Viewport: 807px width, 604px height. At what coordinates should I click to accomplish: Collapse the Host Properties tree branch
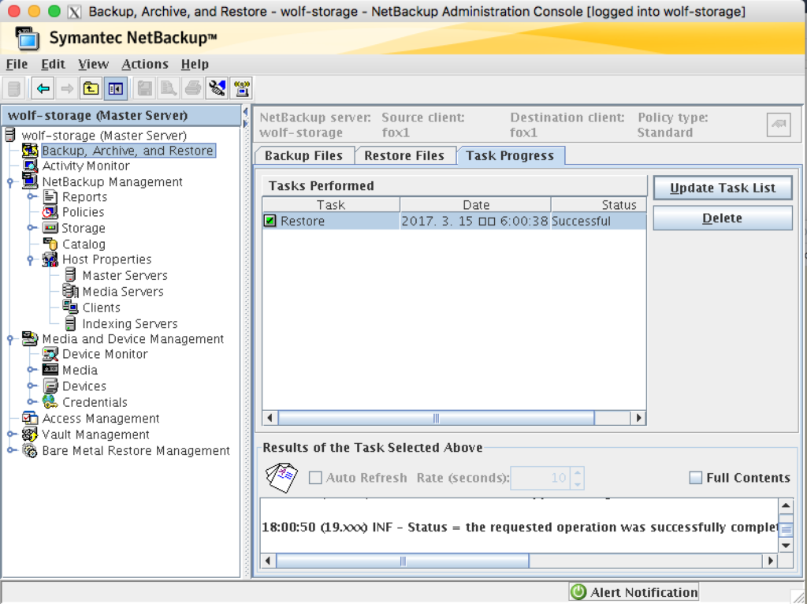coord(32,259)
